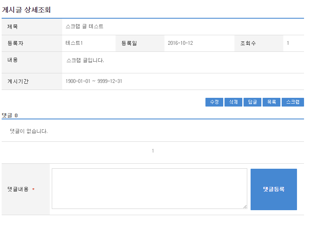This screenshot has height=228, width=309.
Task: Click the 댓글 0 comments header
Action: (x=10, y=115)
